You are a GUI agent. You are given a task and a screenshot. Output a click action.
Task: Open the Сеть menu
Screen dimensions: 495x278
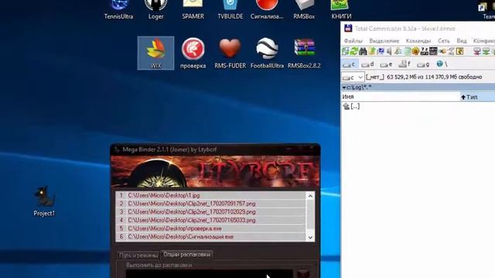click(443, 41)
